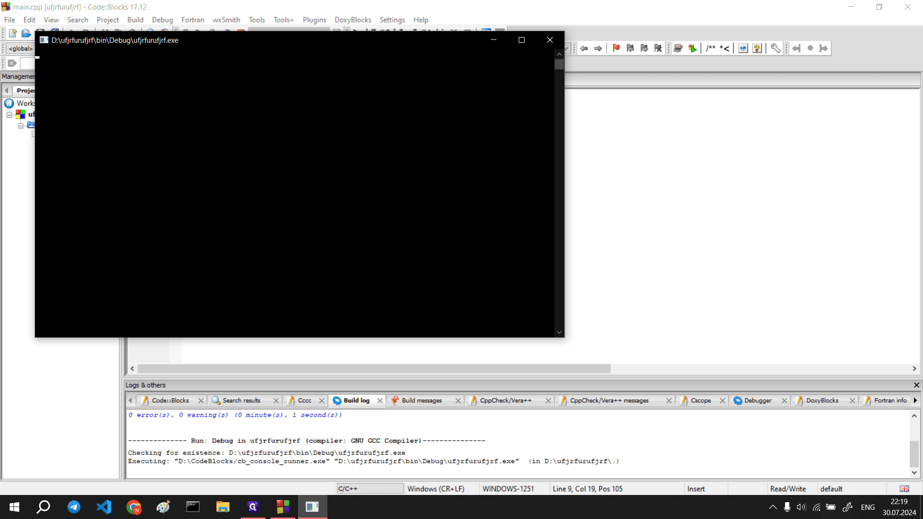Open the Plugins menu

(x=314, y=20)
